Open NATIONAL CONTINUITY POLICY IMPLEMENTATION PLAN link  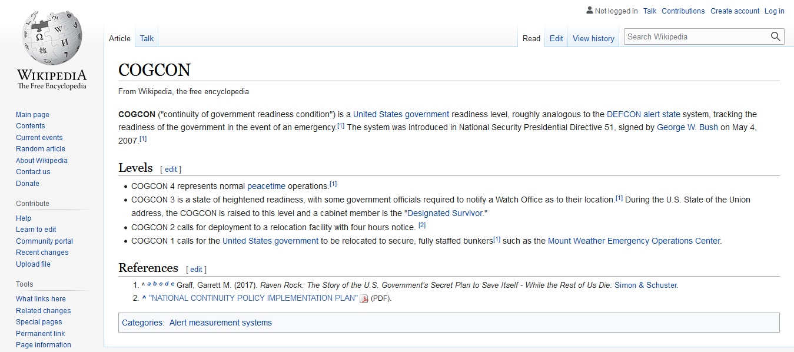(253, 298)
